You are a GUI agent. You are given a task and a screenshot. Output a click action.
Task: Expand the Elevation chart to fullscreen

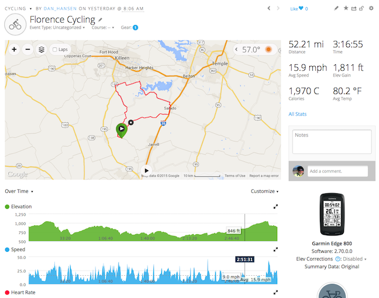point(275,206)
